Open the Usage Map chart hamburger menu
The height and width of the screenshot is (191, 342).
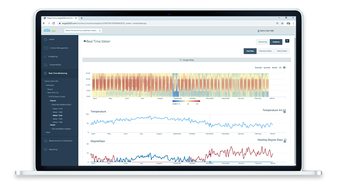284,67
